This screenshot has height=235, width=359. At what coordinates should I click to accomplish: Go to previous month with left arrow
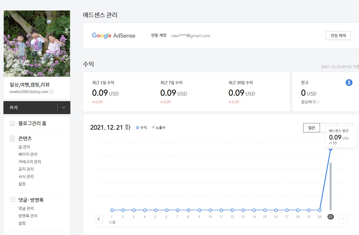pos(99,219)
